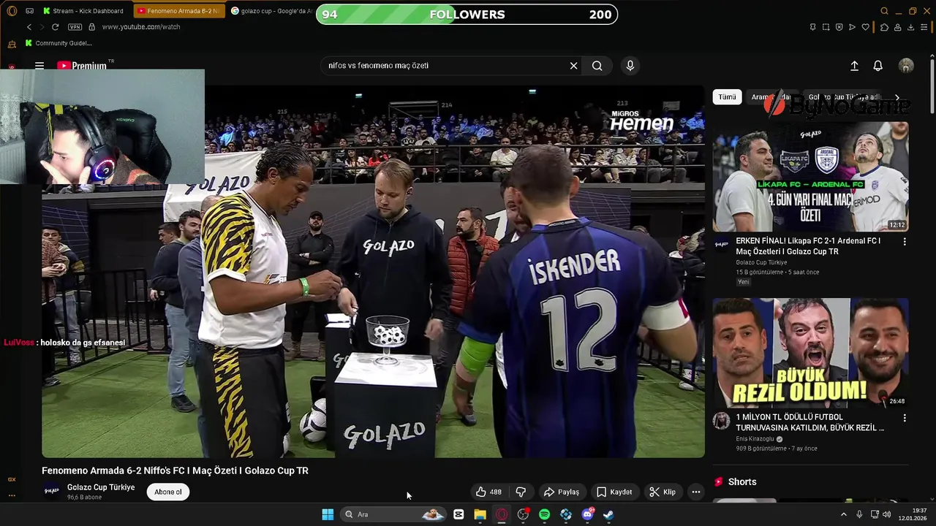The width and height of the screenshot is (936, 526).
Task: Like the video with 488 likes
Action: tap(488, 492)
